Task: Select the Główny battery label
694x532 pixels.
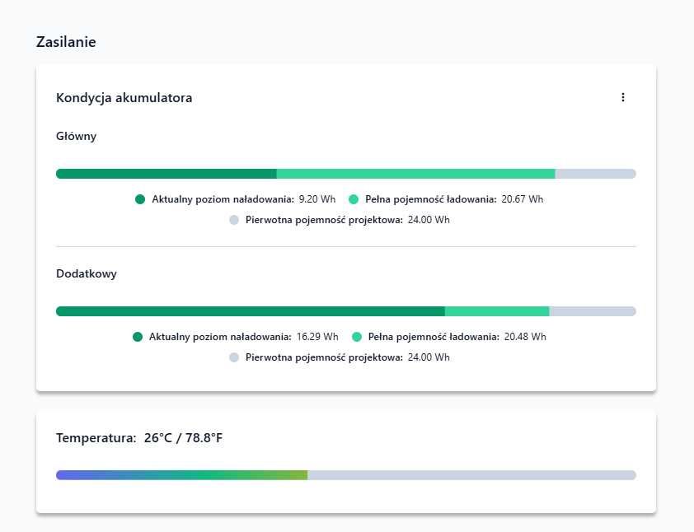Action: click(77, 137)
